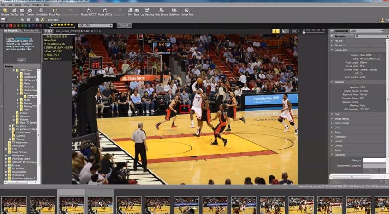Toggle the label filter checkbox
The image size is (389, 214).
coord(3,25)
